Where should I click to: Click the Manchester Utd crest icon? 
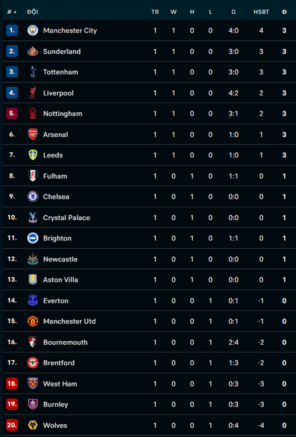[33, 321]
